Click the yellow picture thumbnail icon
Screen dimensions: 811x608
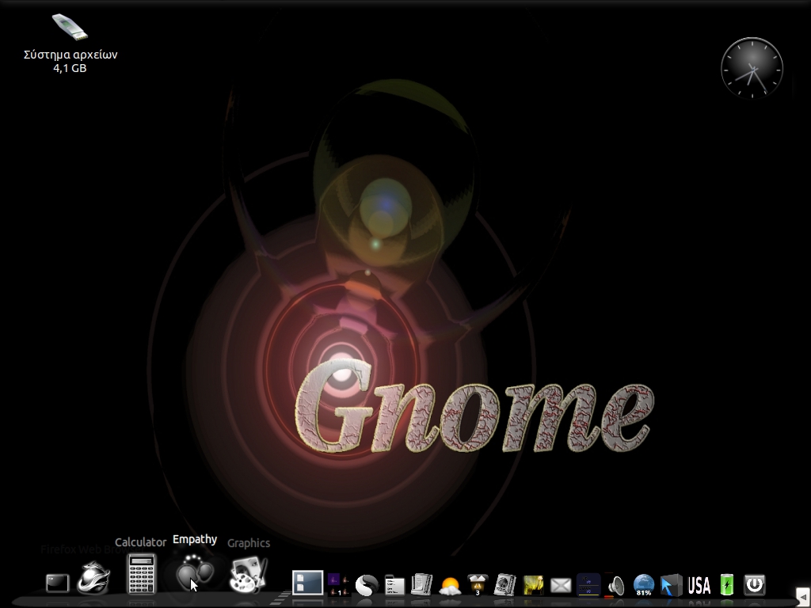pyautogui.click(x=533, y=585)
